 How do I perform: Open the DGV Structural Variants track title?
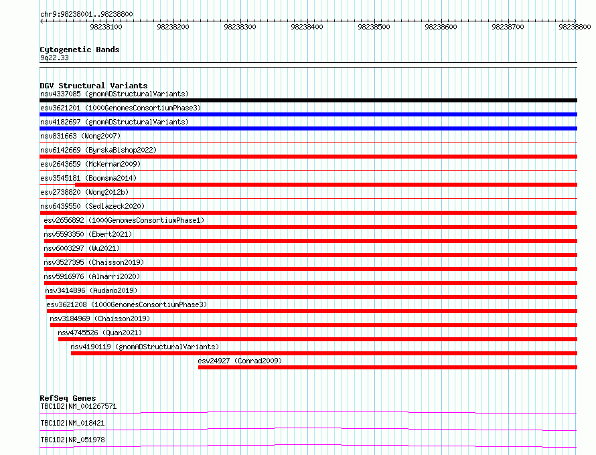click(94, 86)
